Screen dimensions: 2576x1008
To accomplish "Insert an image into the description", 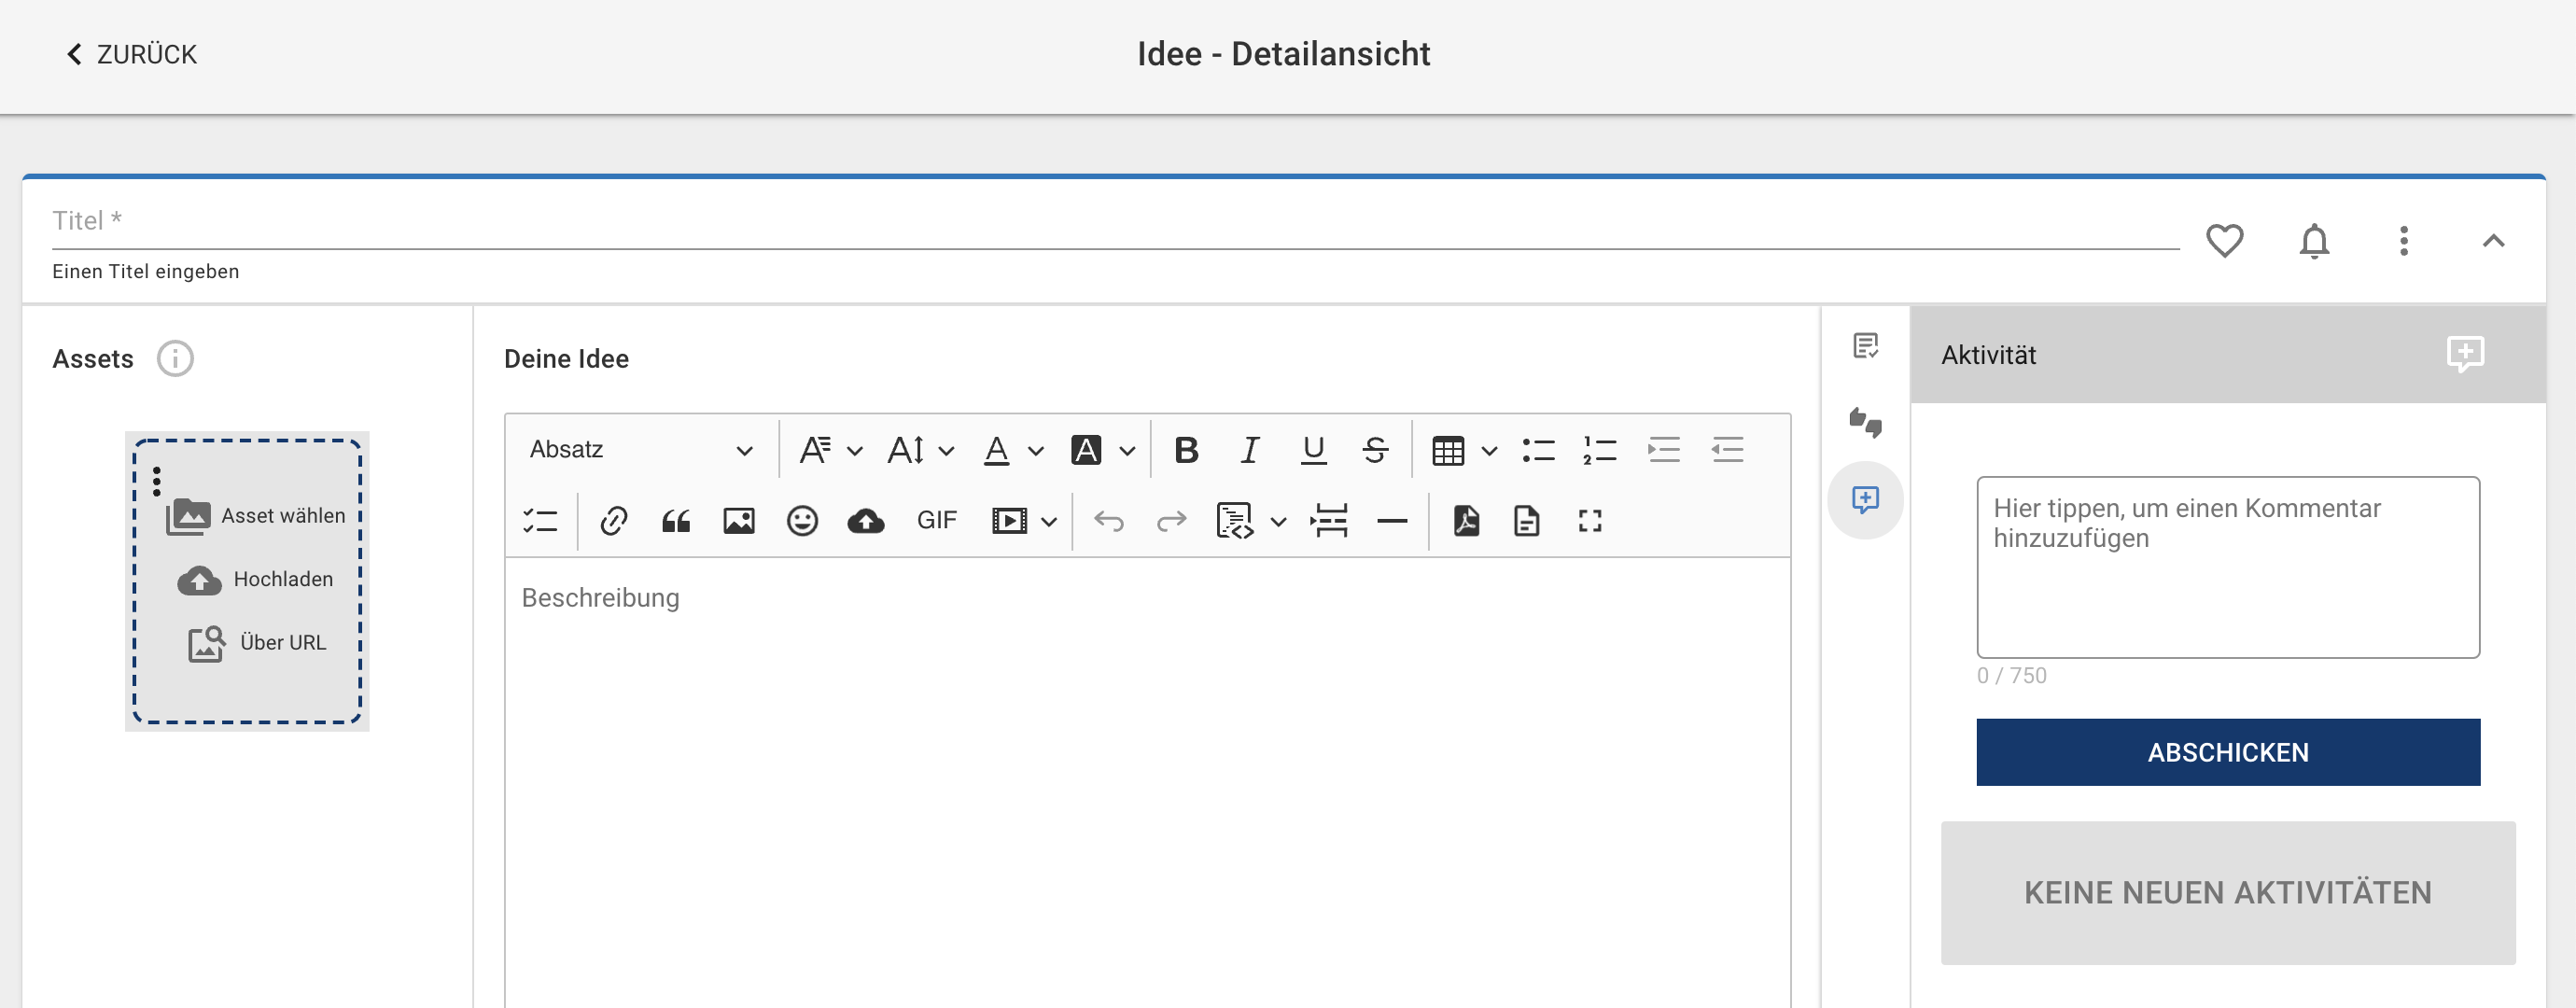I will (739, 521).
